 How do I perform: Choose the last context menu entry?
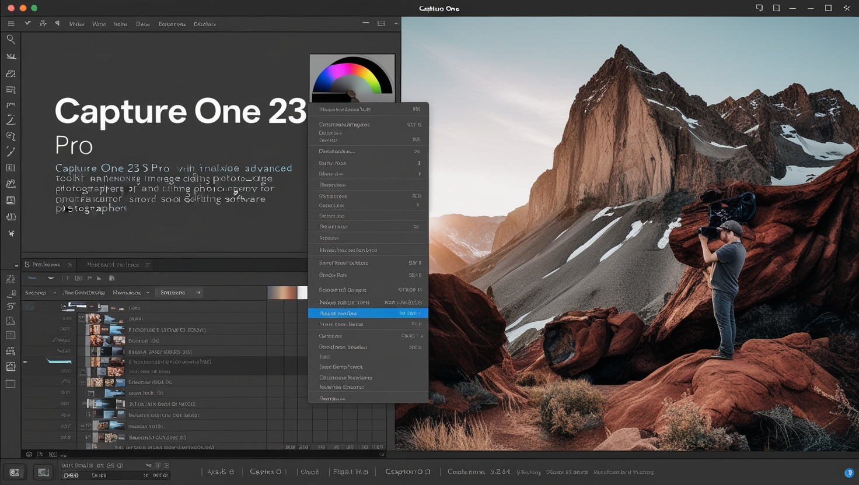pyautogui.click(x=368, y=399)
